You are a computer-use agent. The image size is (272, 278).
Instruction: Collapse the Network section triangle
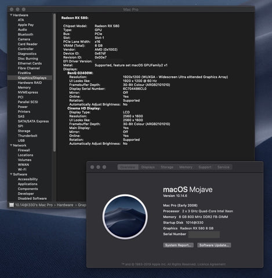click(x=11, y=145)
